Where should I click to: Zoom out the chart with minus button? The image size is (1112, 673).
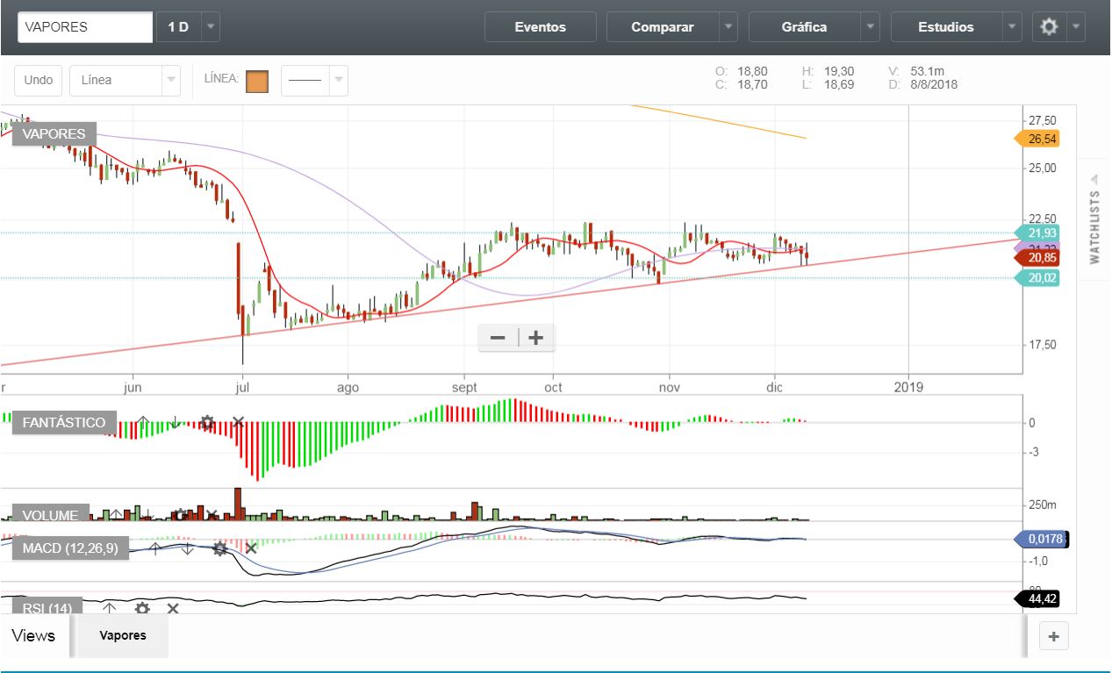pos(498,338)
